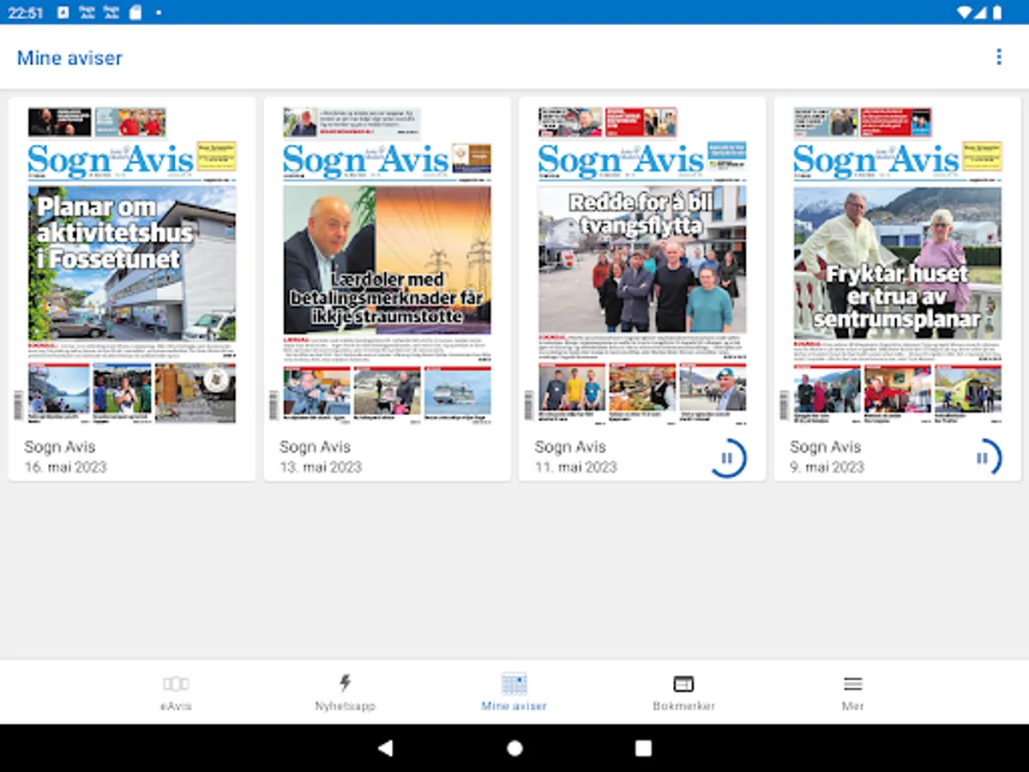This screenshot has height=772, width=1029.
Task: Pause download of 11. mai 2023 issue
Action: click(727, 458)
